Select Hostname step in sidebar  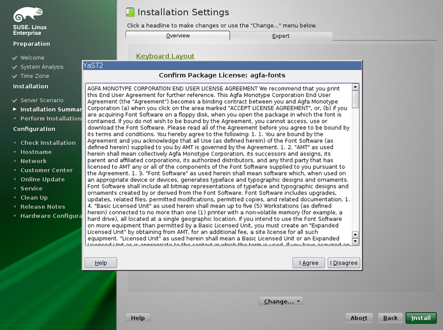[x=36, y=152]
